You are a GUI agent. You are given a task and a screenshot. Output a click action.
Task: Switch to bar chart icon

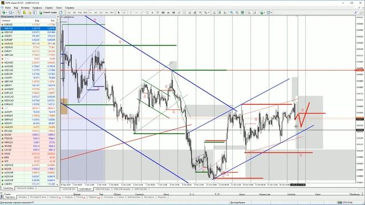(214, 13)
